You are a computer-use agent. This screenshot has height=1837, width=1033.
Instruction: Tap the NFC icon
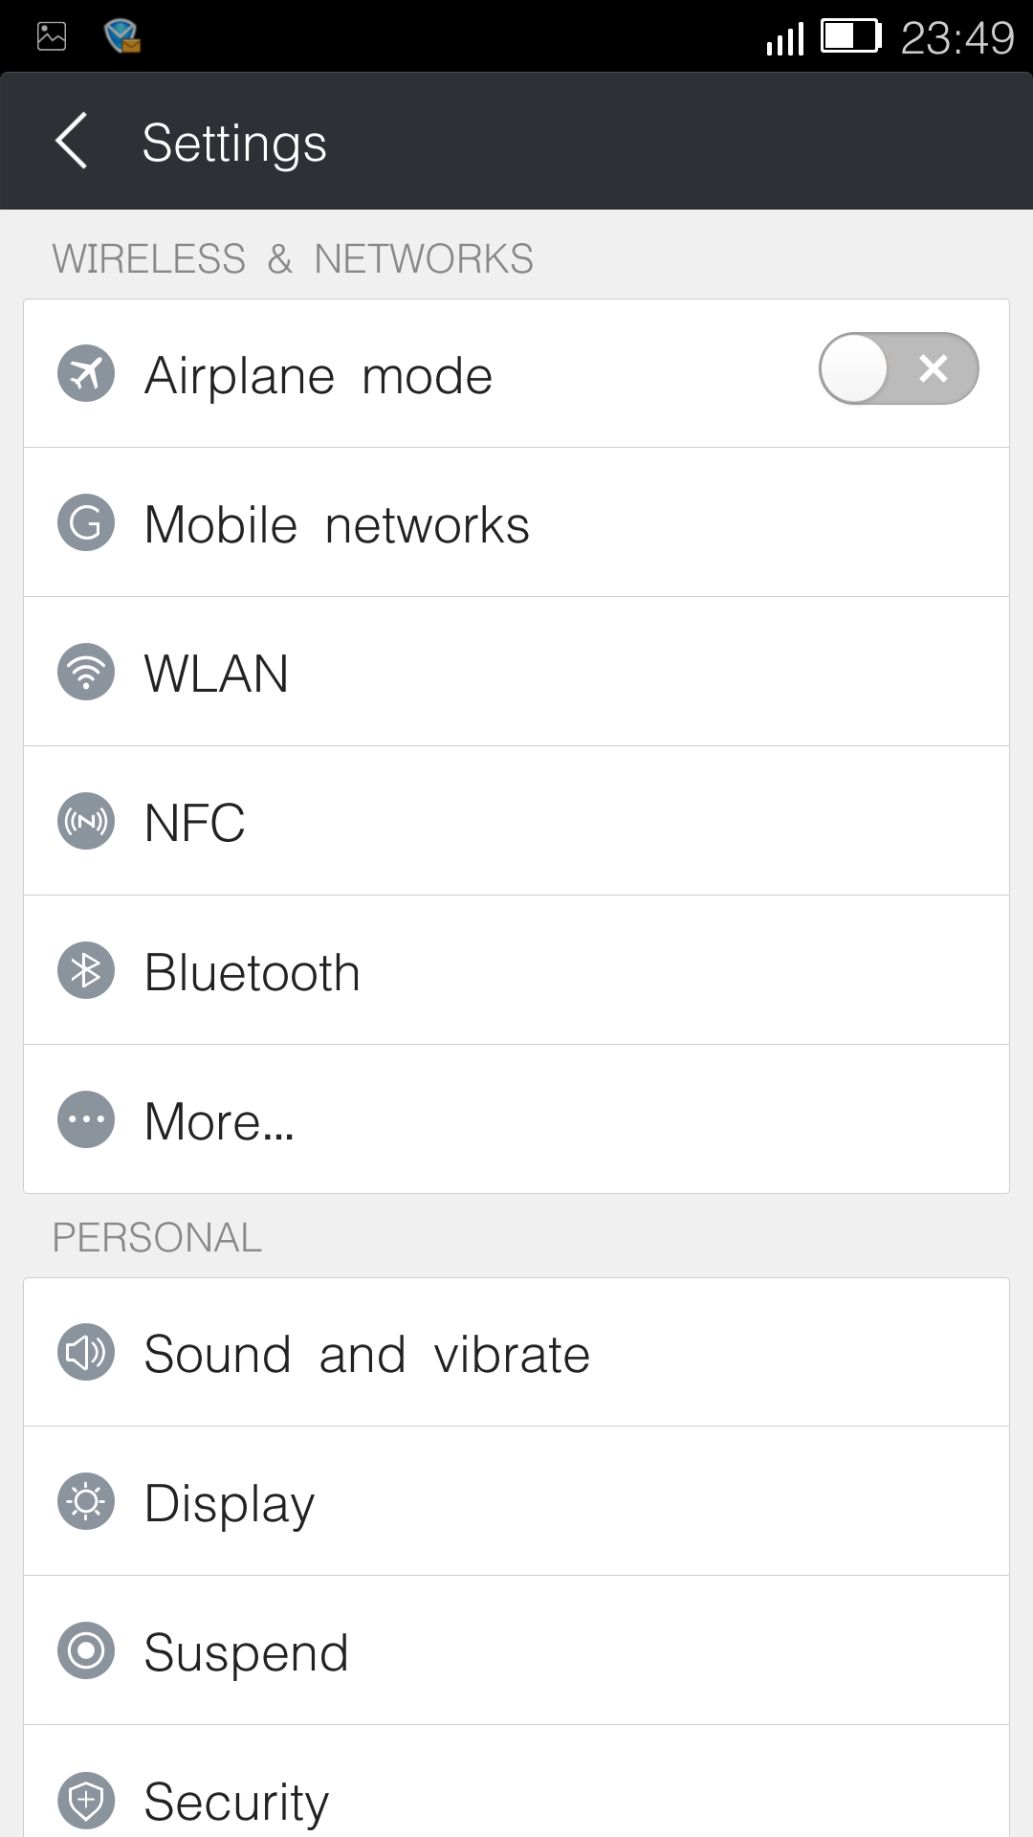coord(86,821)
